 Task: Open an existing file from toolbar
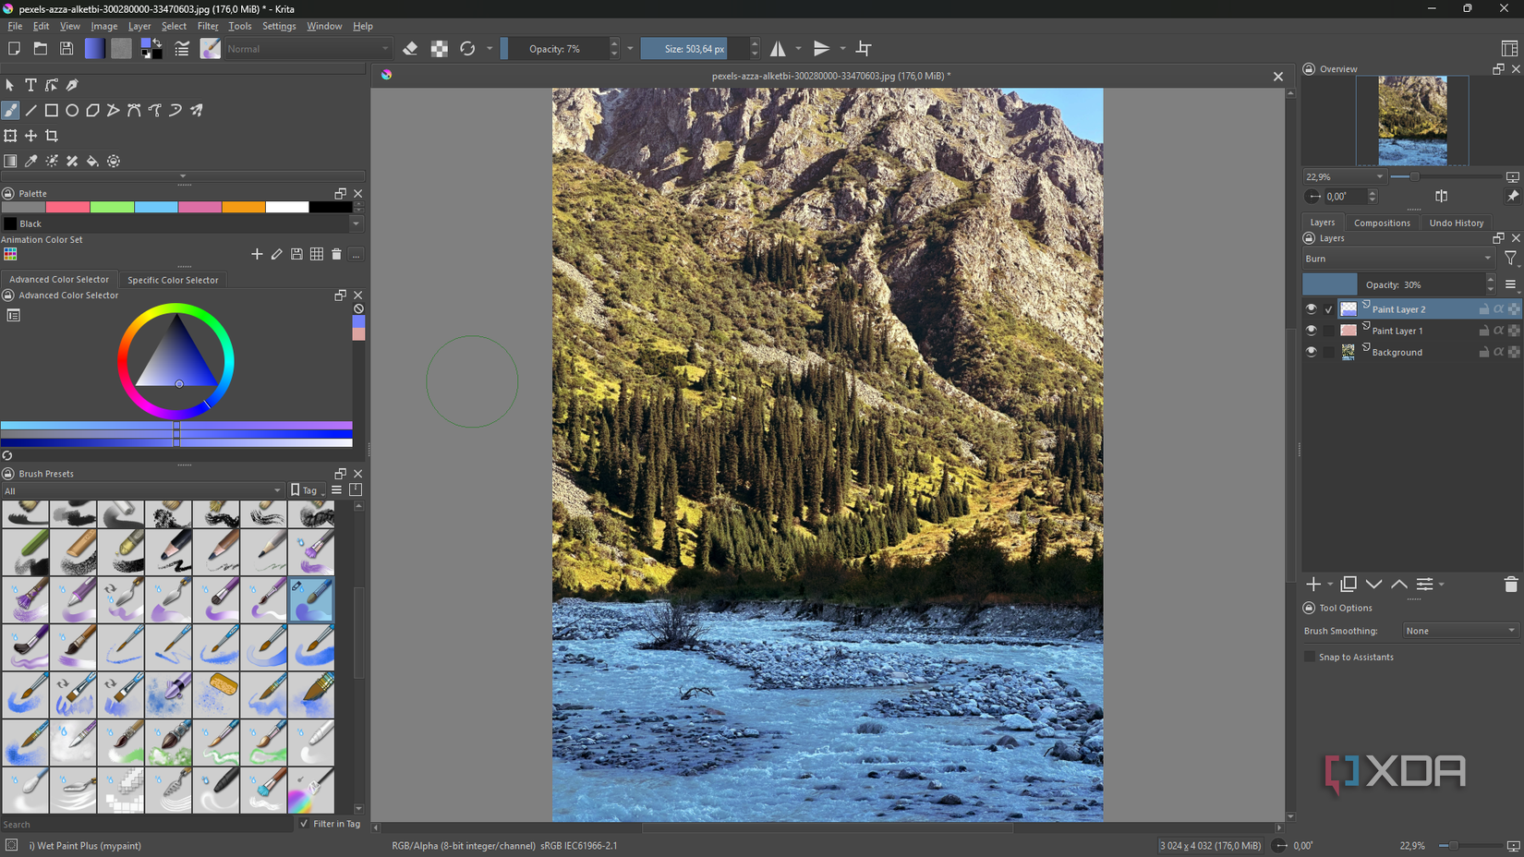coord(40,48)
